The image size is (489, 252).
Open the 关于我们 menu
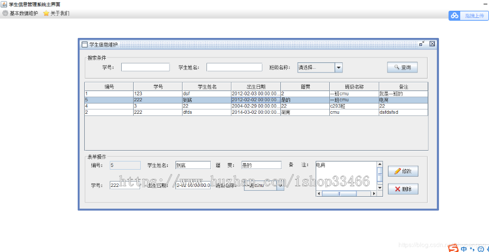point(57,14)
